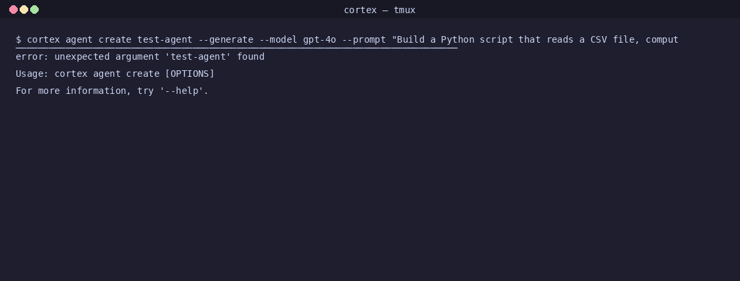Click the '--help' suggestion text
This screenshot has height=281, width=740.
click(184, 91)
